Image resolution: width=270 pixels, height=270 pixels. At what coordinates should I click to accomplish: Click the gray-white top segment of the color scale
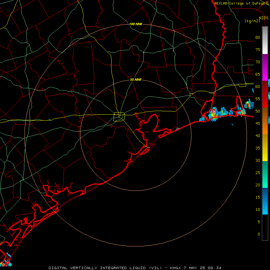tap(265, 40)
